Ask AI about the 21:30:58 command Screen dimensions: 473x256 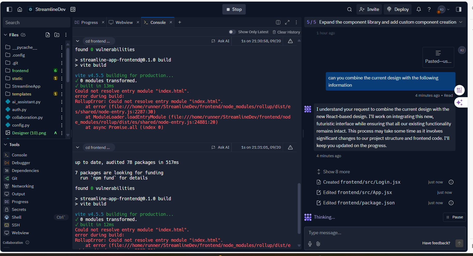point(220,41)
